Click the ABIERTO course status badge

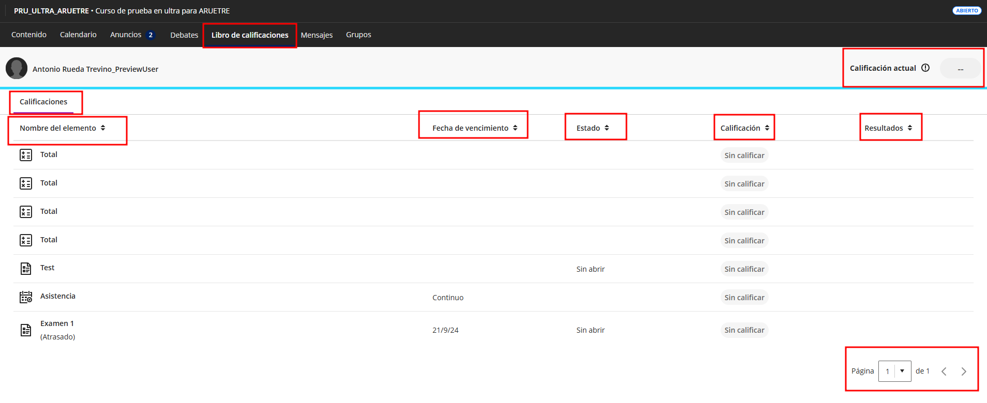(966, 10)
